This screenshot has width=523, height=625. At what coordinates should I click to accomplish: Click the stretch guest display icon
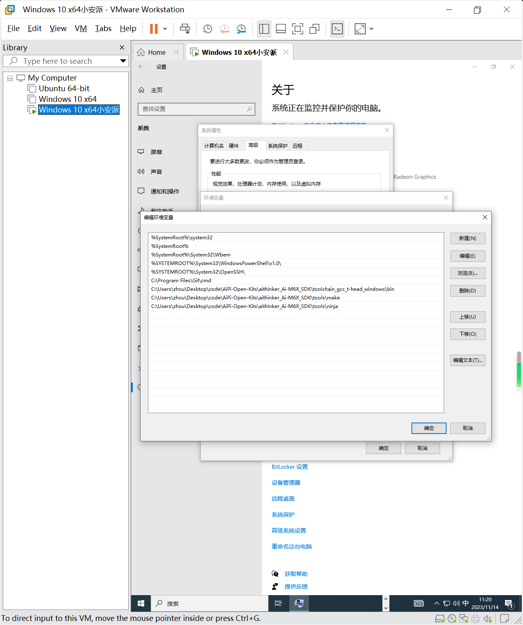click(360, 29)
